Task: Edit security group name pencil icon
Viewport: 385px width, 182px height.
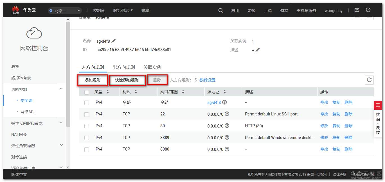Action: [x=114, y=41]
